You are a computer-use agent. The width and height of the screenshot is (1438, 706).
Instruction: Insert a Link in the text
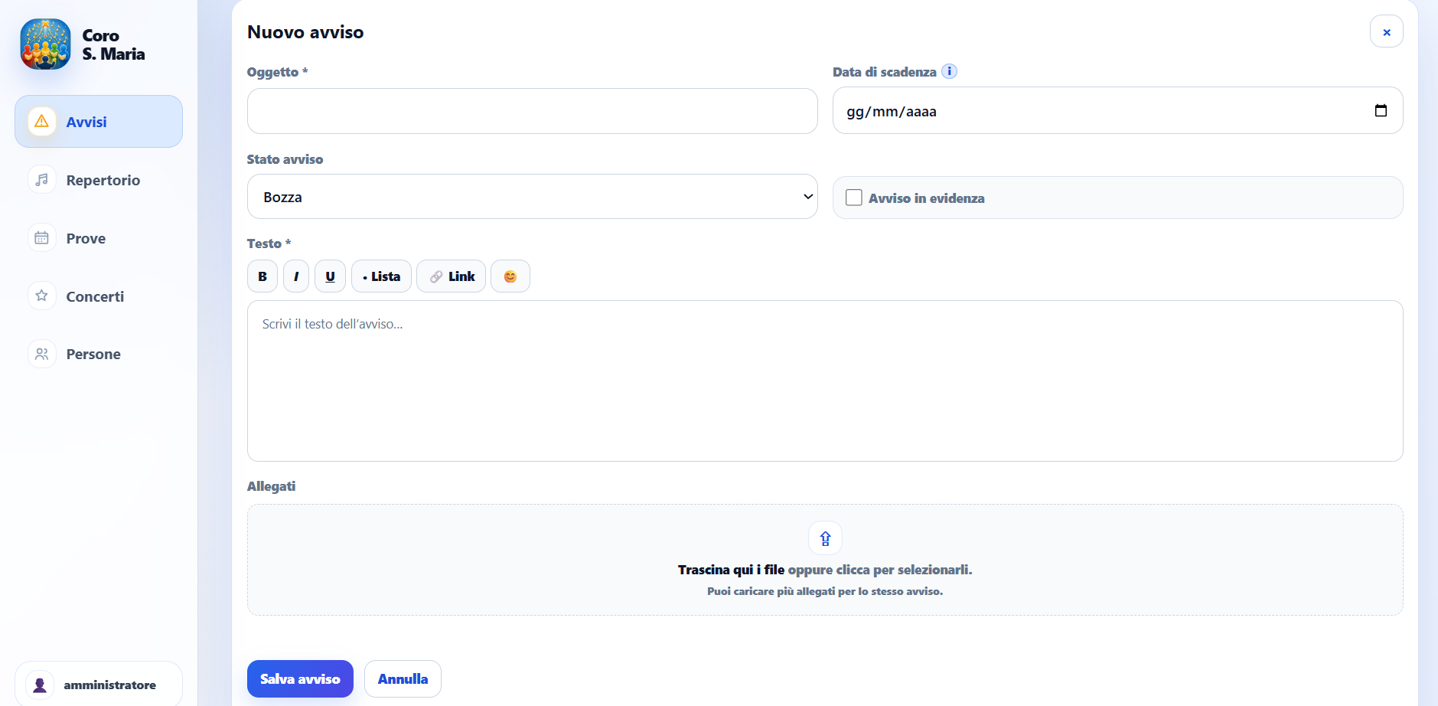pos(452,276)
